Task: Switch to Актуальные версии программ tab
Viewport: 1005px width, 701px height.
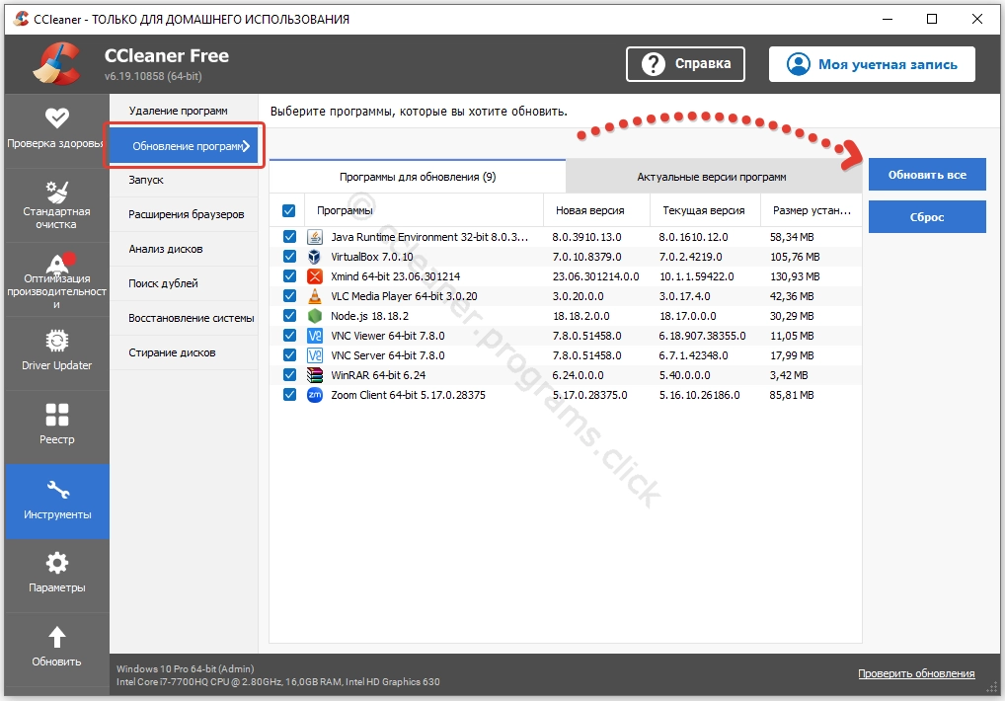Action: [712, 177]
